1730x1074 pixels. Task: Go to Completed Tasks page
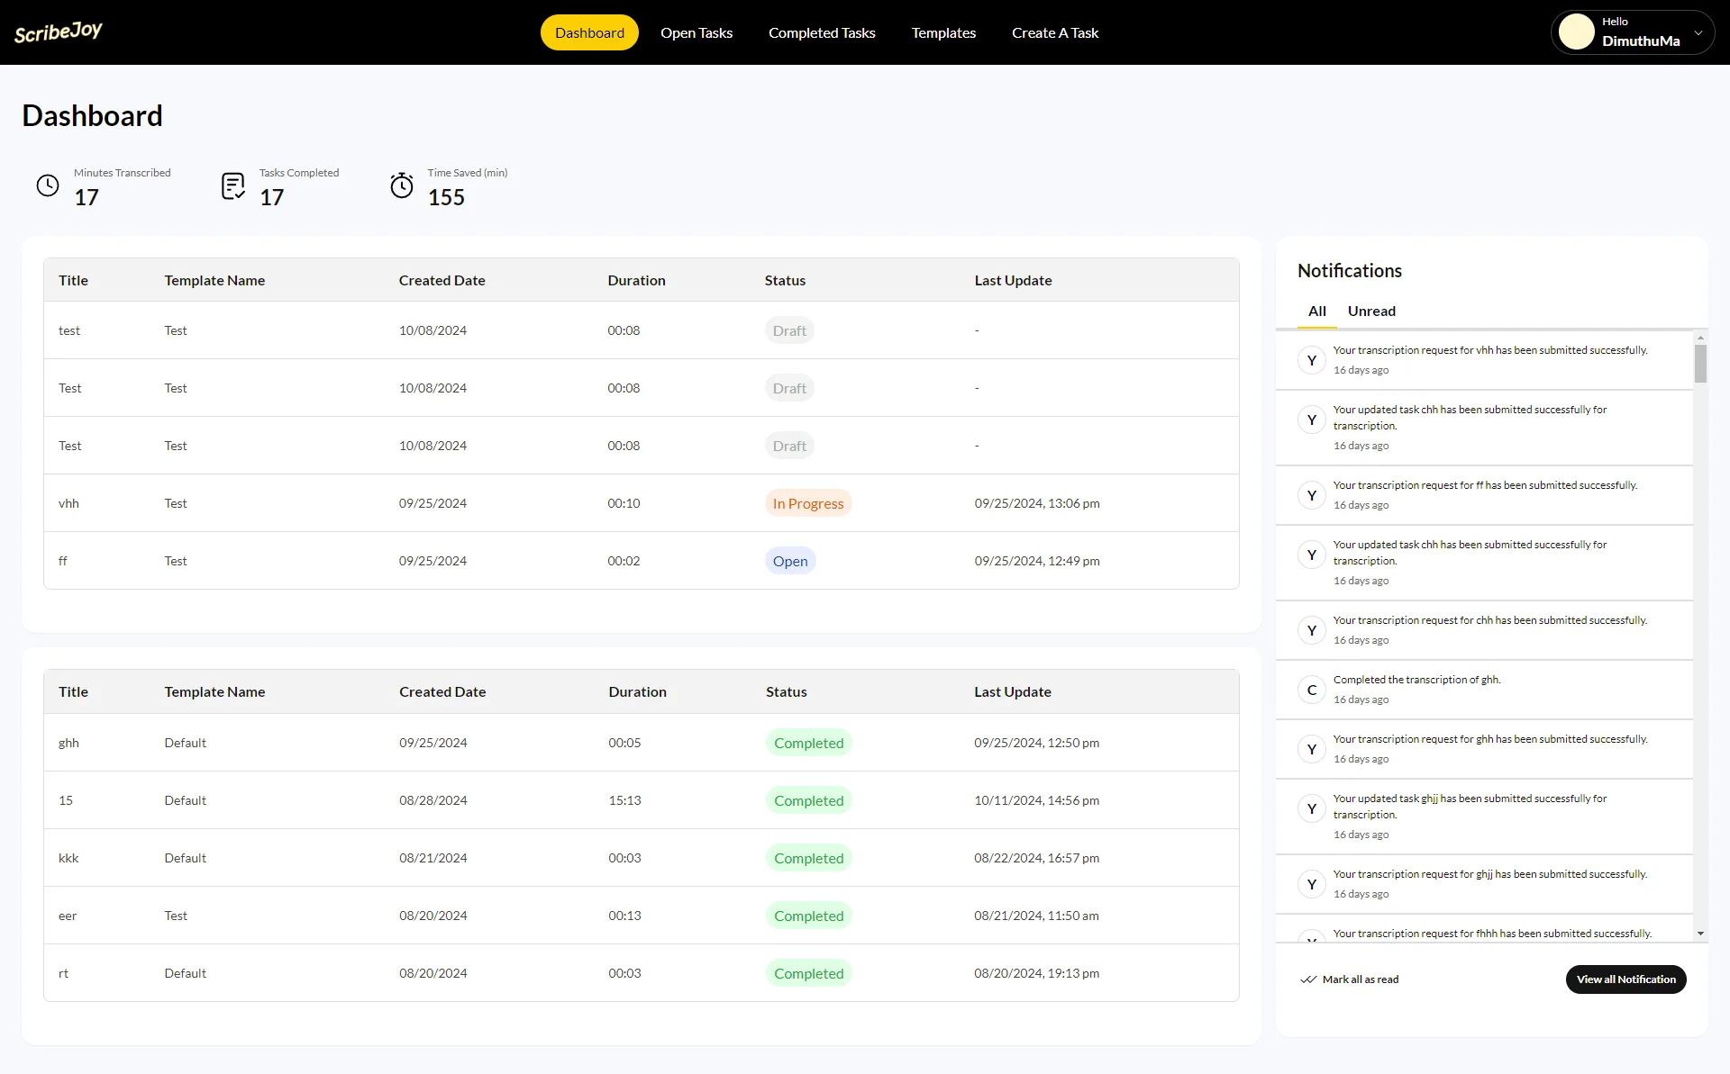(822, 32)
